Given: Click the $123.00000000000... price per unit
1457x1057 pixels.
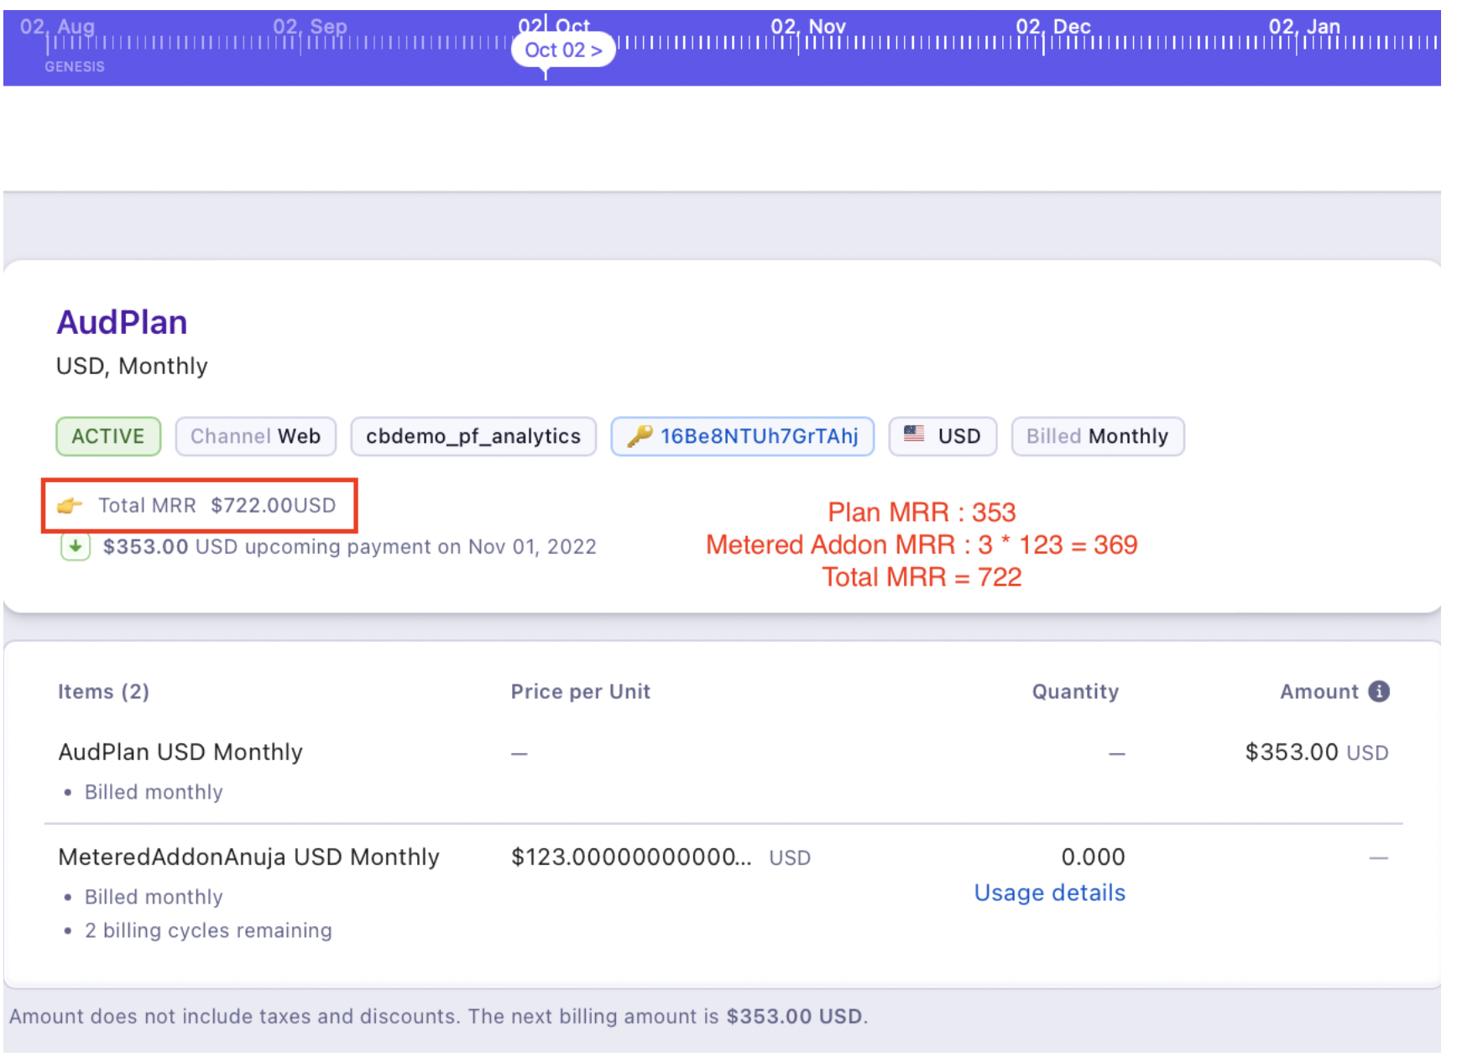Looking at the screenshot, I should pyautogui.click(x=631, y=857).
